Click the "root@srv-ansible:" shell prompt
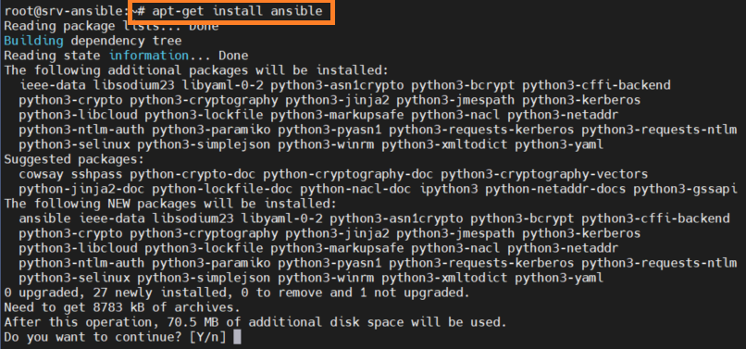This screenshot has height=349, width=746. [x=67, y=11]
